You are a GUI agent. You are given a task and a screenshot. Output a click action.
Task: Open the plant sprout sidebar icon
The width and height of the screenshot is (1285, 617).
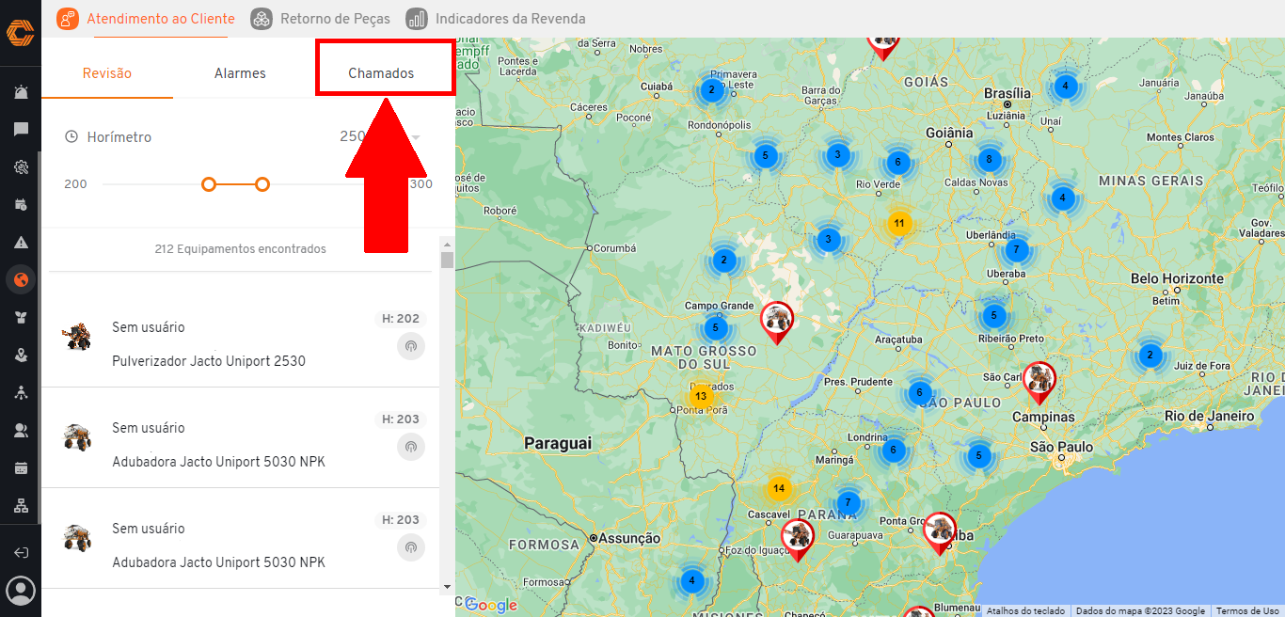(x=21, y=317)
